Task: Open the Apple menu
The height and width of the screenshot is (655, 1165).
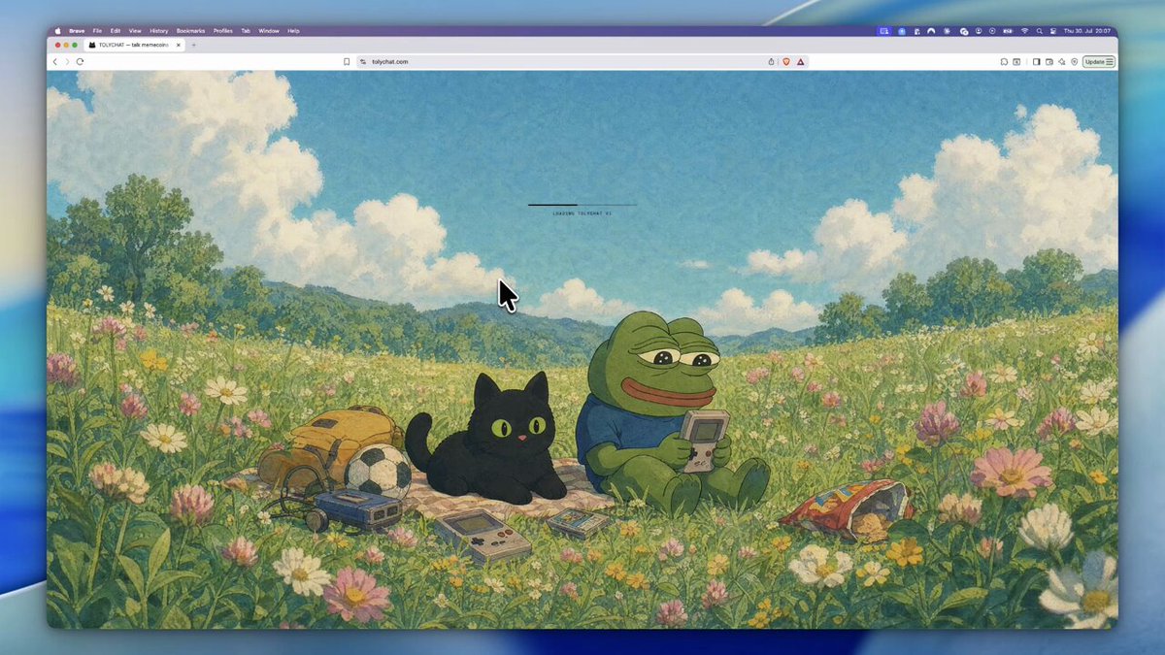Action: pos(57,31)
